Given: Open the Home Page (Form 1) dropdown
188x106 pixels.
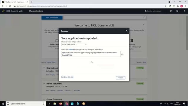Looking at the screenshot, I should [x=74, y=44].
